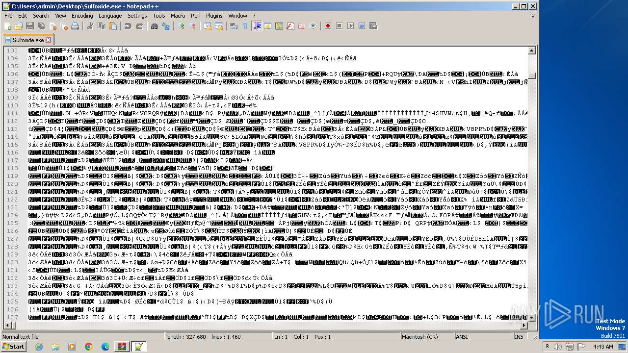The width and height of the screenshot is (628, 353).
Task: Run the macro multiple times icon
Action: [x=362, y=26]
